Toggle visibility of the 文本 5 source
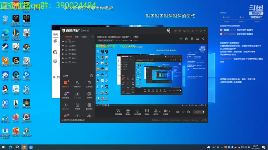The height and width of the screenshot is (150, 268). pyautogui.click(x=63, y=58)
